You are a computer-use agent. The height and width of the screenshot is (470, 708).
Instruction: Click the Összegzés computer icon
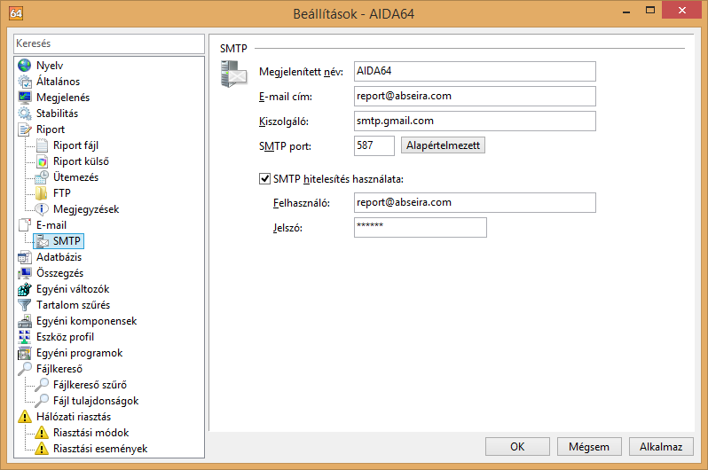click(25, 273)
